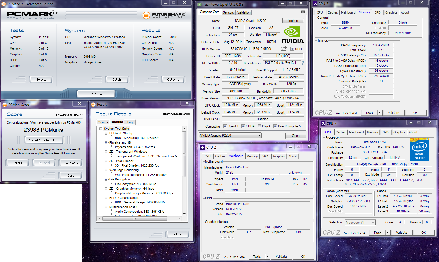Open the Log tab in Result Details
The height and width of the screenshot is (262, 439).
[x=130, y=122]
